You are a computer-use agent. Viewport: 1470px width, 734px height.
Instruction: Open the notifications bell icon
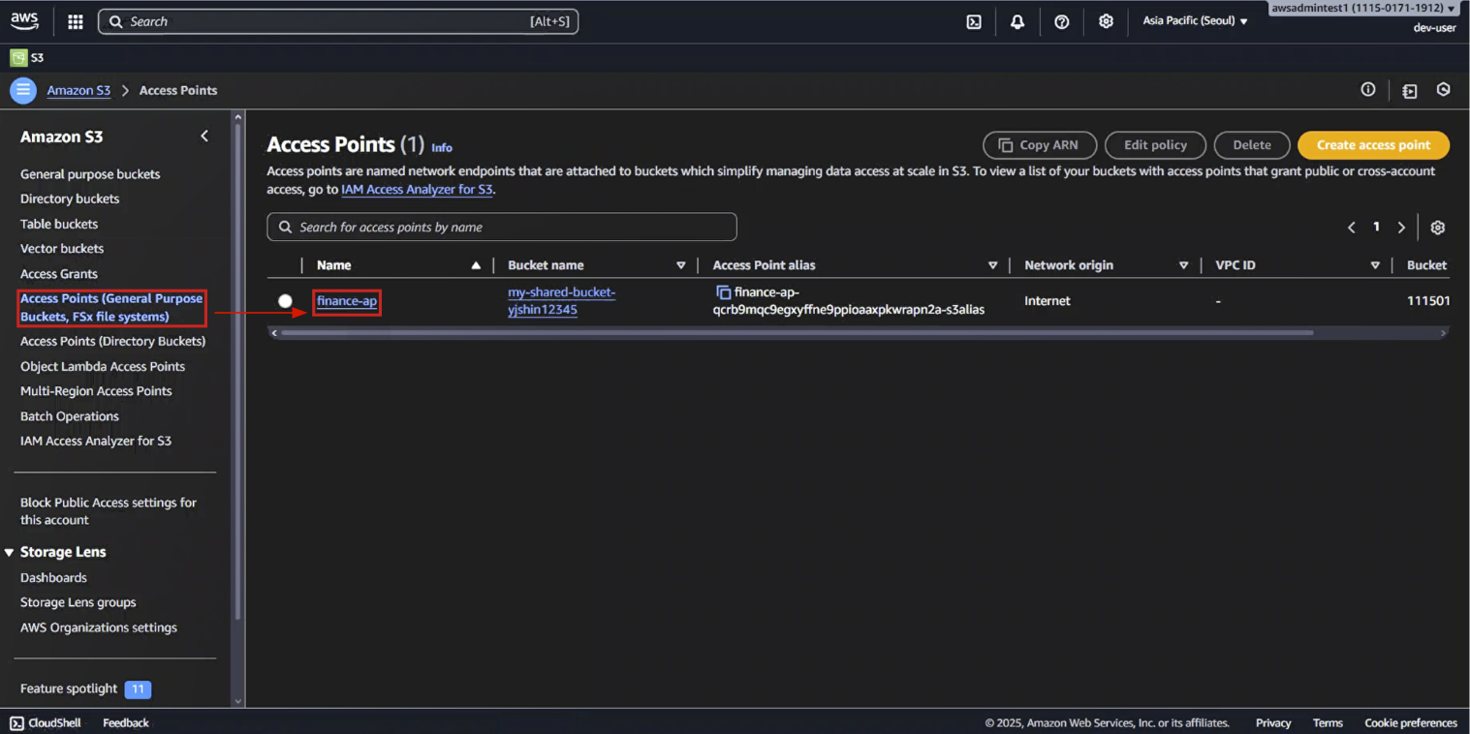tap(1017, 21)
